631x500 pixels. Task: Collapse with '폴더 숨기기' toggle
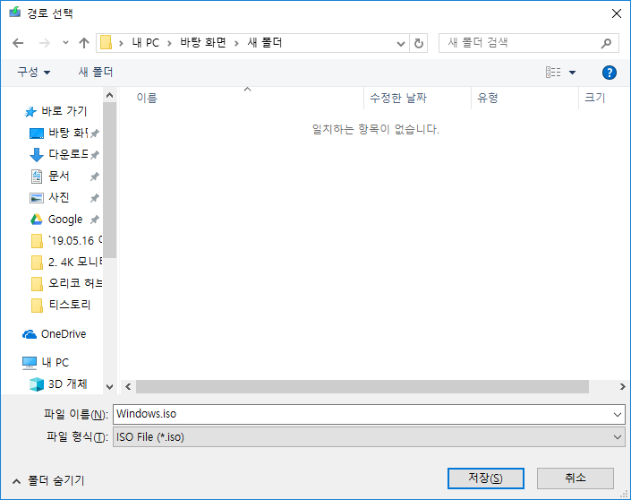pyautogui.click(x=48, y=480)
